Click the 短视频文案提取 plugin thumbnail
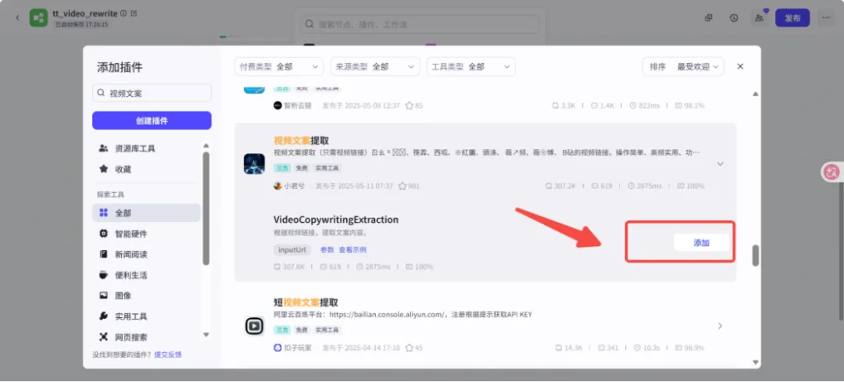This screenshot has width=844, height=382. (x=254, y=326)
